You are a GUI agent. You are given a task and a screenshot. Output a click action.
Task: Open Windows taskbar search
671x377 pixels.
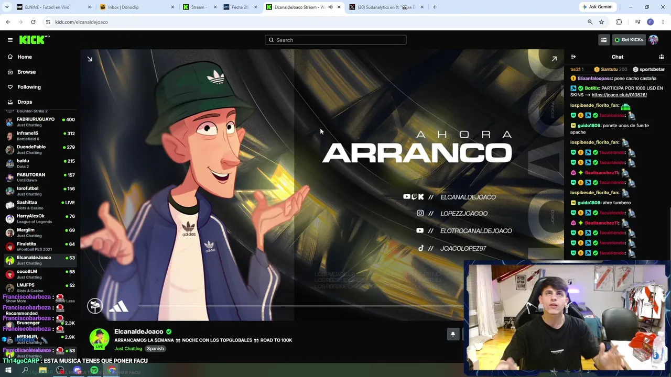tap(25, 371)
